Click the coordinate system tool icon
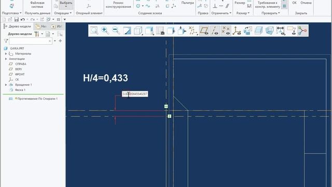The height and width of the screenshot is (187, 332). point(174,6)
